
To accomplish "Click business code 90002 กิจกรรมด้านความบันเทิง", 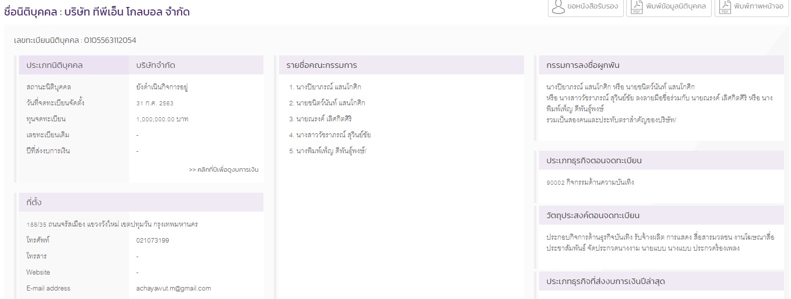I will 590,182.
